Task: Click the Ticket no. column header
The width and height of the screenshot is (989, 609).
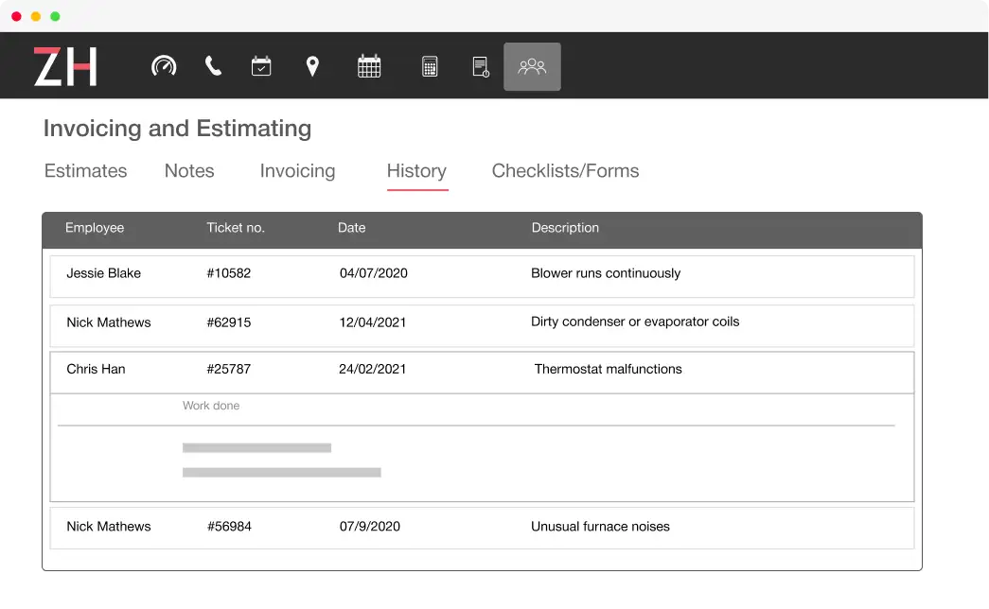Action: coord(236,228)
